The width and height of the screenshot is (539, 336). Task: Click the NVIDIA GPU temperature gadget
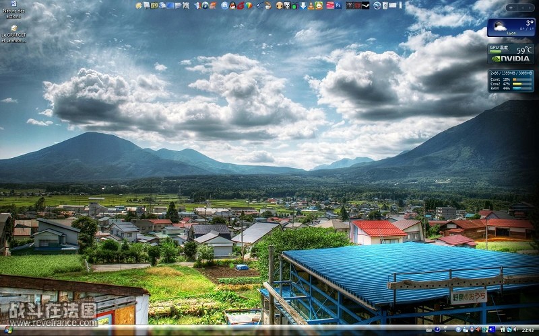[511, 54]
